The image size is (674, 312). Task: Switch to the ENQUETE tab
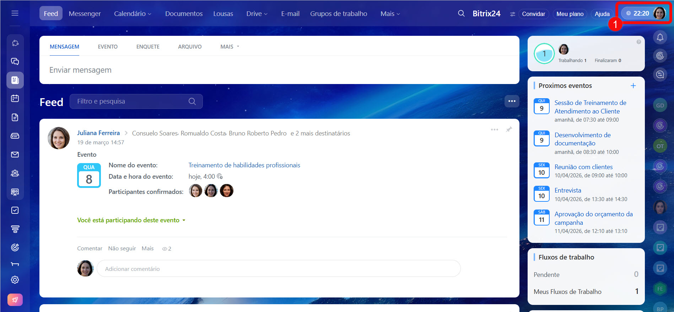pos(148,47)
